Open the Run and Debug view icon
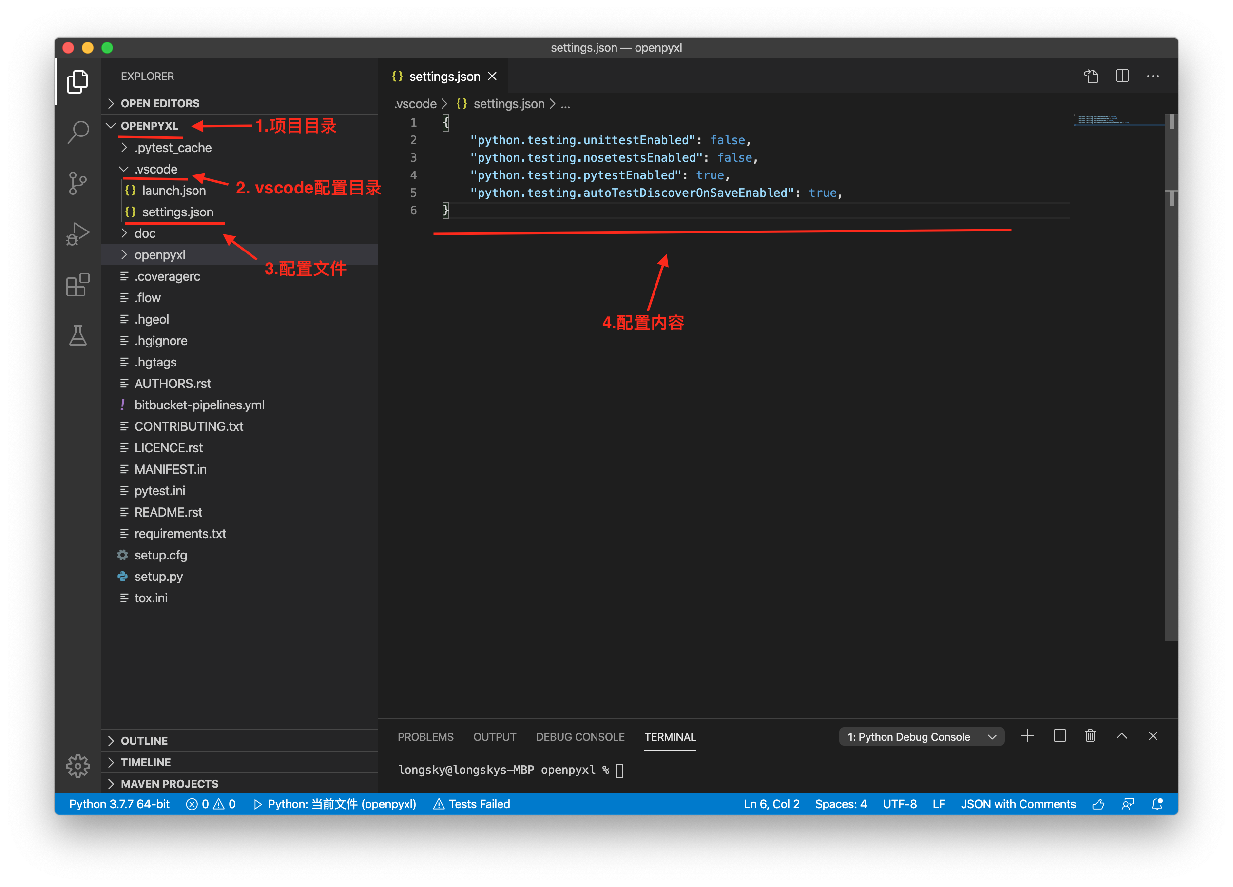Screen dimensions: 1233x887 tap(78, 234)
